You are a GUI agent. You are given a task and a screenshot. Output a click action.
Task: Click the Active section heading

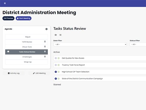coord(57,52)
